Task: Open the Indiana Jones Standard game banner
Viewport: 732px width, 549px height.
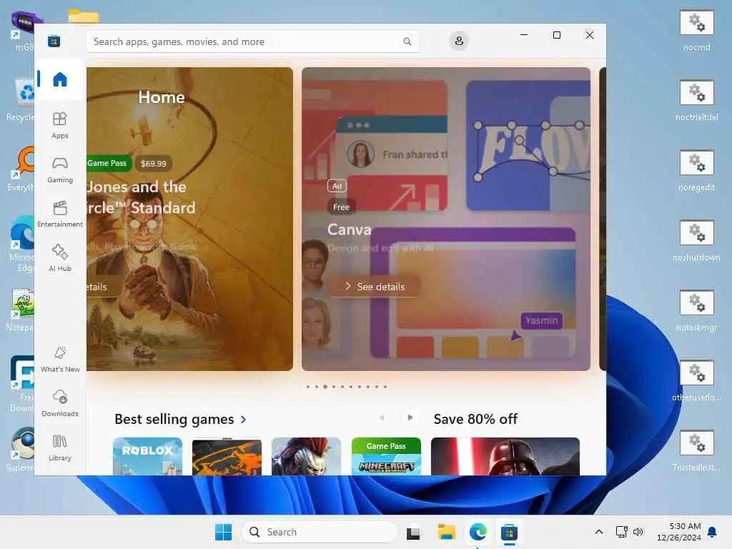Action: point(189,219)
